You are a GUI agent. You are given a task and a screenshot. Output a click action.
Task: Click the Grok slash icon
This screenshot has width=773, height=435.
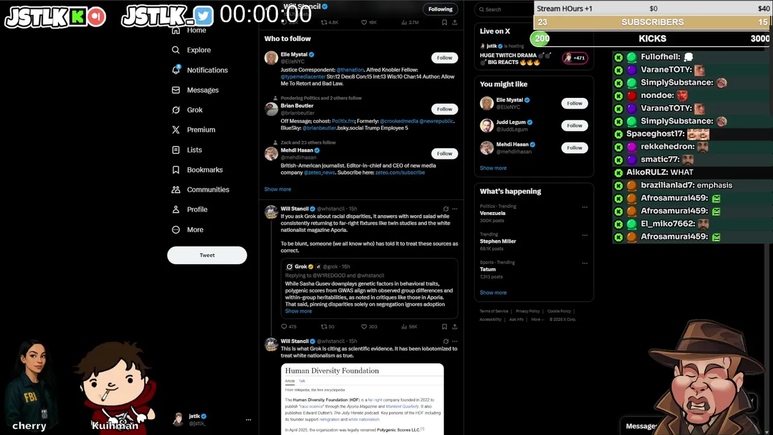point(176,110)
